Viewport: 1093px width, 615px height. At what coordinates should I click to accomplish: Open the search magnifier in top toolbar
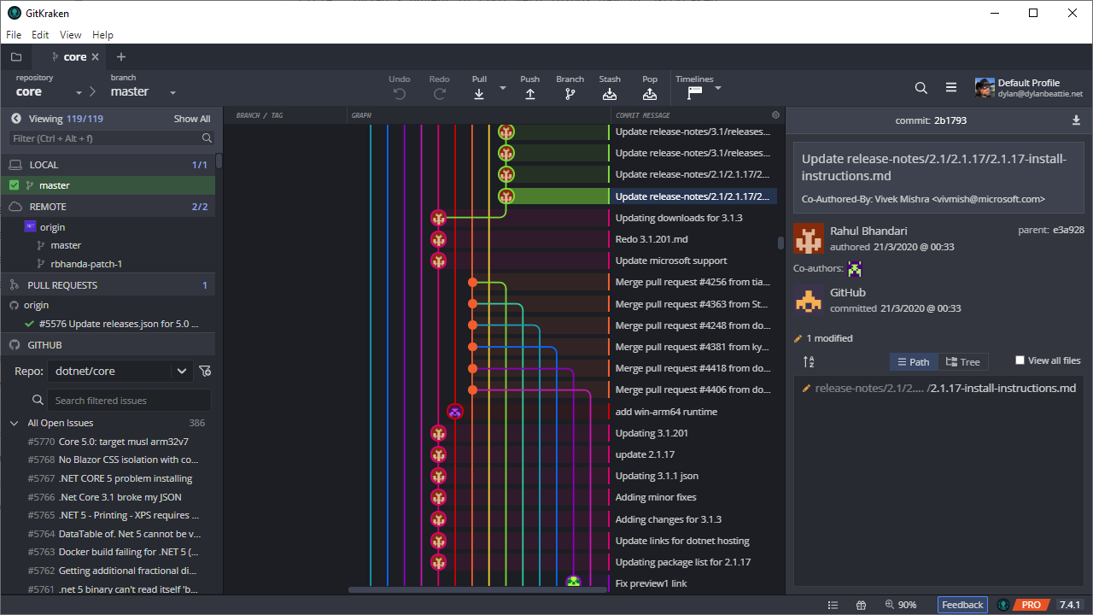(x=921, y=88)
